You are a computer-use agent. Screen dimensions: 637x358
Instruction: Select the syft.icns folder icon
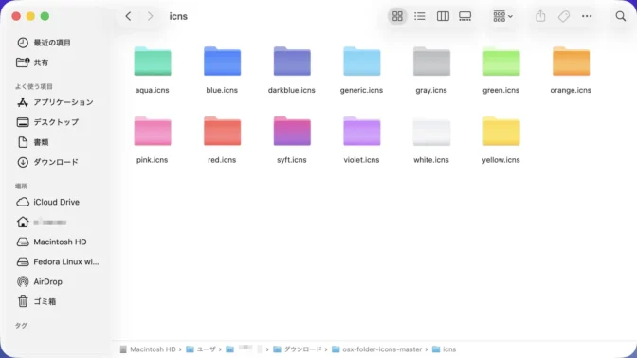pos(292,131)
